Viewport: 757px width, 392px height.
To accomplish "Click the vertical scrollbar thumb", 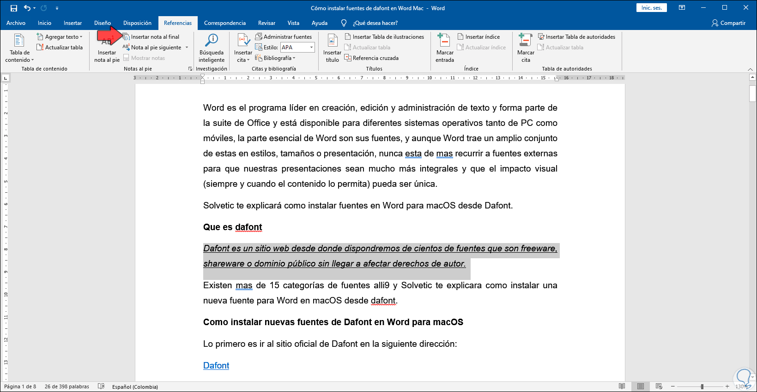I will (752, 93).
